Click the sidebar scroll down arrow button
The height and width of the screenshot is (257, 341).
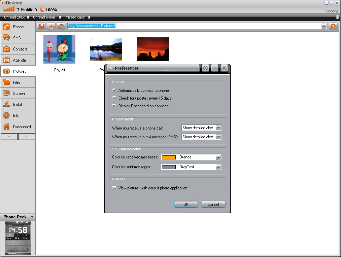pos(27,137)
